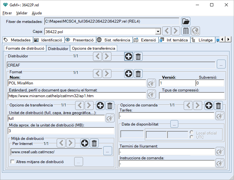Open Altres mitjans de distribució ellipsis button

(79, 162)
